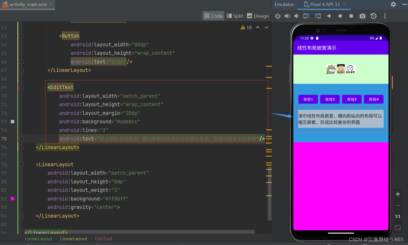The width and height of the screenshot is (408, 245).
Task: Click line number 75 in gutter
Action: pos(4,139)
